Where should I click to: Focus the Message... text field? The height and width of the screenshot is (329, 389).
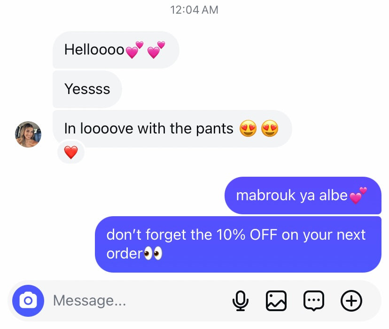[x=139, y=300]
